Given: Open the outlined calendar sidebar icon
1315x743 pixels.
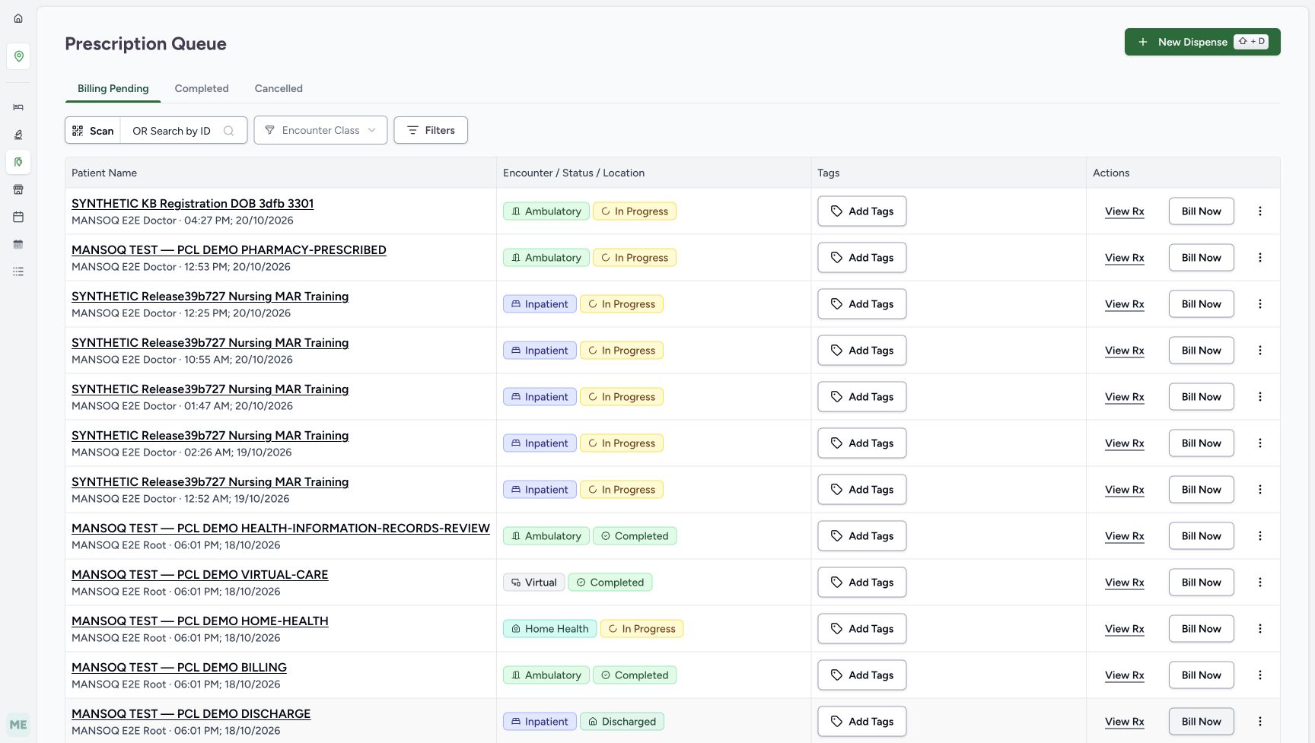Looking at the screenshot, I should (x=18, y=217).
